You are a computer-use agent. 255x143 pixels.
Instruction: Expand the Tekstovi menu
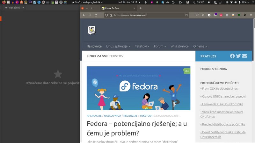(x=142, y=46)
